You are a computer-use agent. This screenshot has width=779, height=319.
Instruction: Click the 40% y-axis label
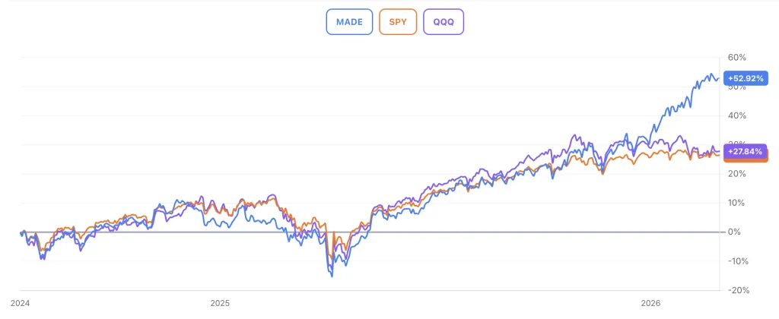point(736,116)
